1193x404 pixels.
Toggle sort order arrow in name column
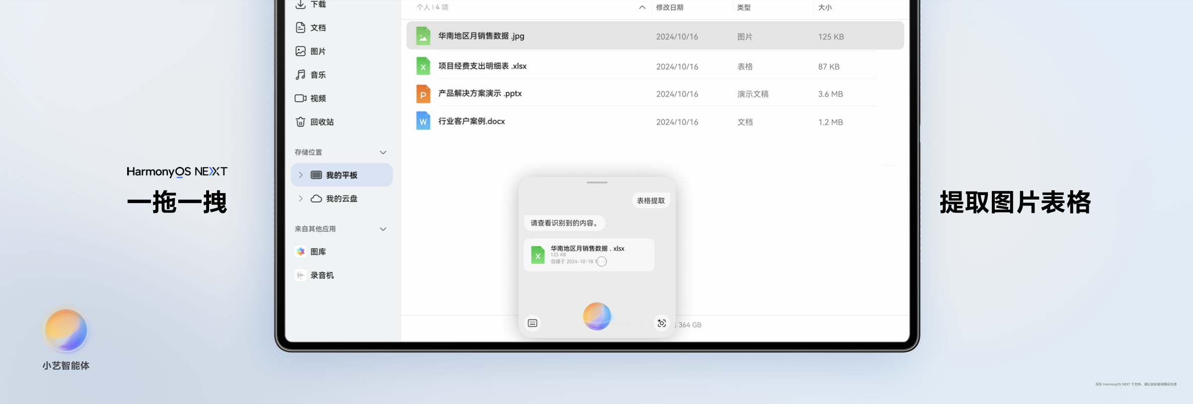click(642, 7)
